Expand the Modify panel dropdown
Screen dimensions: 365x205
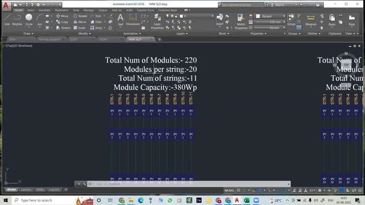point(84,34)
